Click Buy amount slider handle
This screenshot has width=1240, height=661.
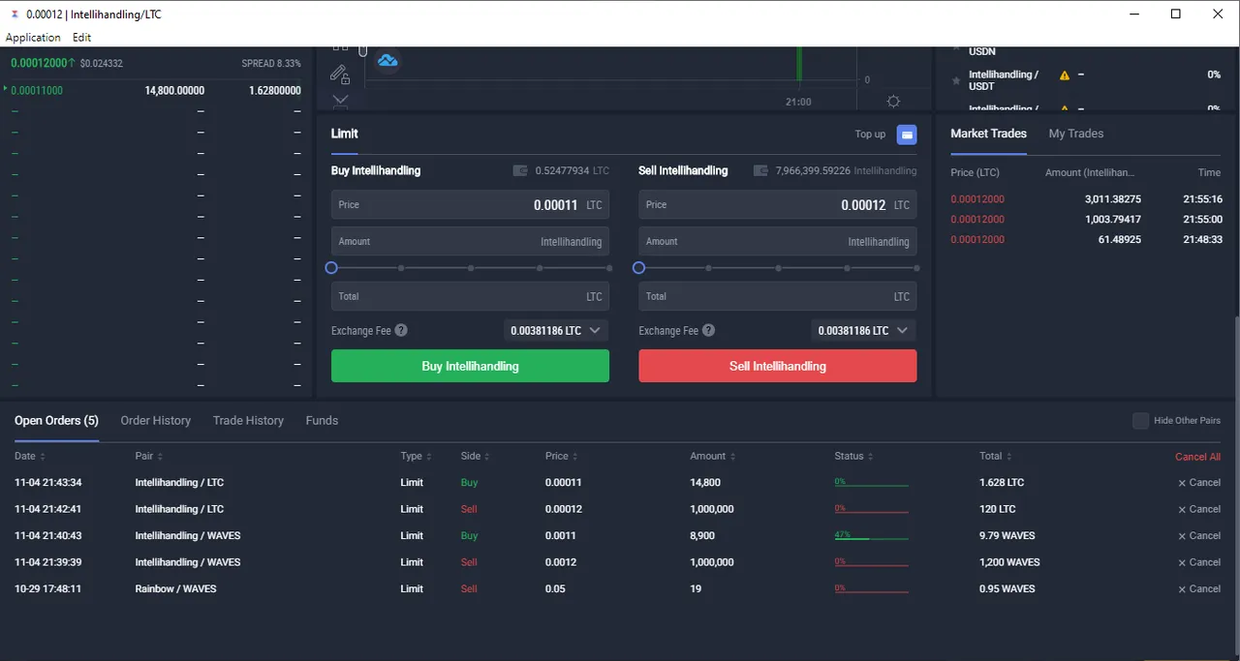point(331,268)
